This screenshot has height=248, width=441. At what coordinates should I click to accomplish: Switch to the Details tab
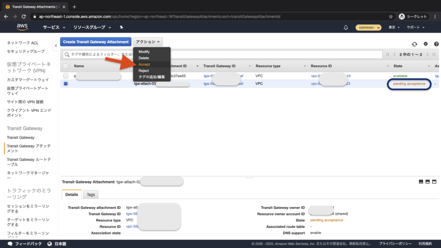[72, 195]
